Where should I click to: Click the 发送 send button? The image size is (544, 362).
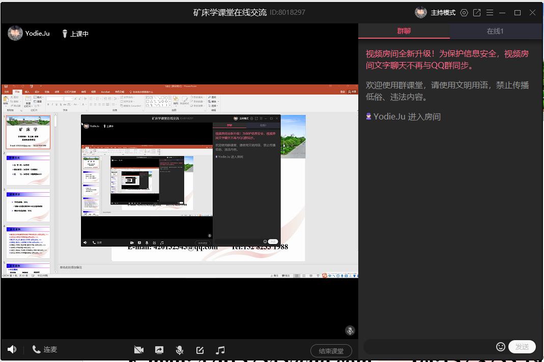(522, 347)
